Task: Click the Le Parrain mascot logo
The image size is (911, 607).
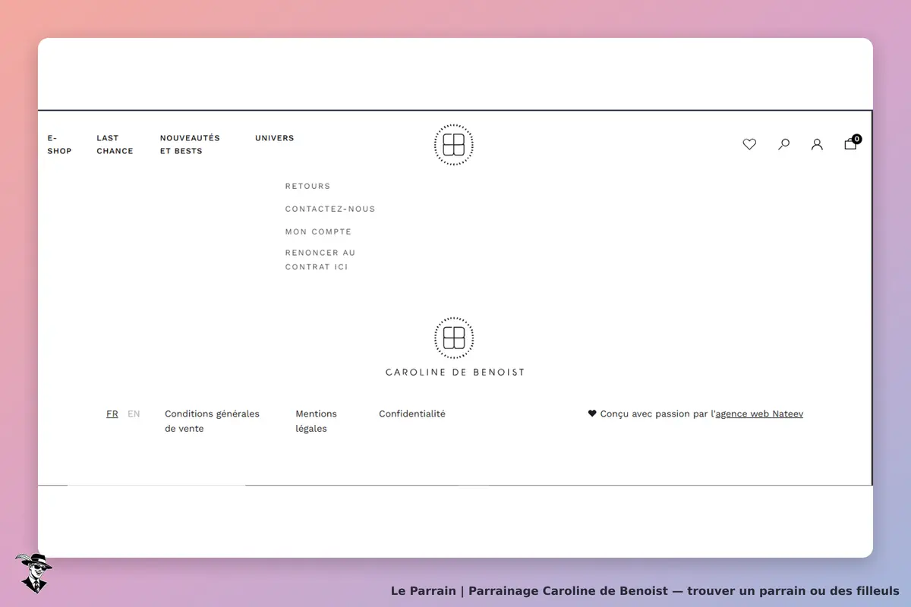Action: [33, 573]
